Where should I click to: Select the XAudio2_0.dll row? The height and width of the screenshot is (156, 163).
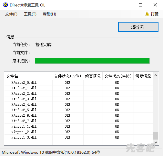click(79, 83)
